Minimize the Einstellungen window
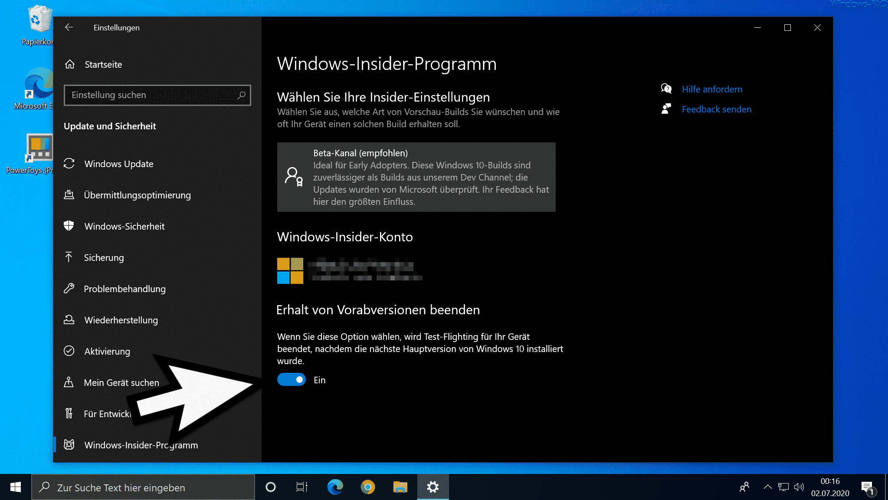This screenshot has height=500, width=888. [x=757, y=27]
